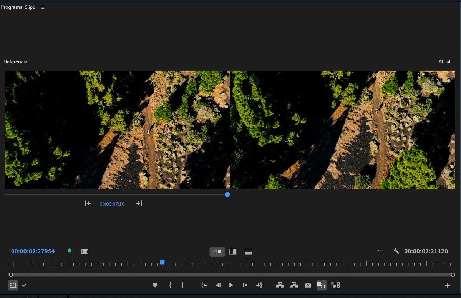Select the Extract edit icon

(294, 285)
